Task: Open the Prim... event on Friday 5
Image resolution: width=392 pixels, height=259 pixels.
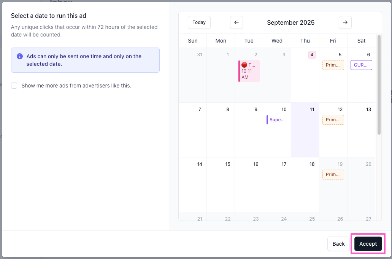Action: coord(333,65)
